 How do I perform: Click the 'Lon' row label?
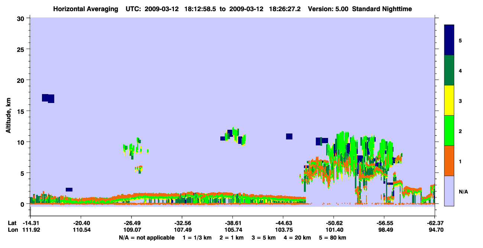click(x=12, y=230)
